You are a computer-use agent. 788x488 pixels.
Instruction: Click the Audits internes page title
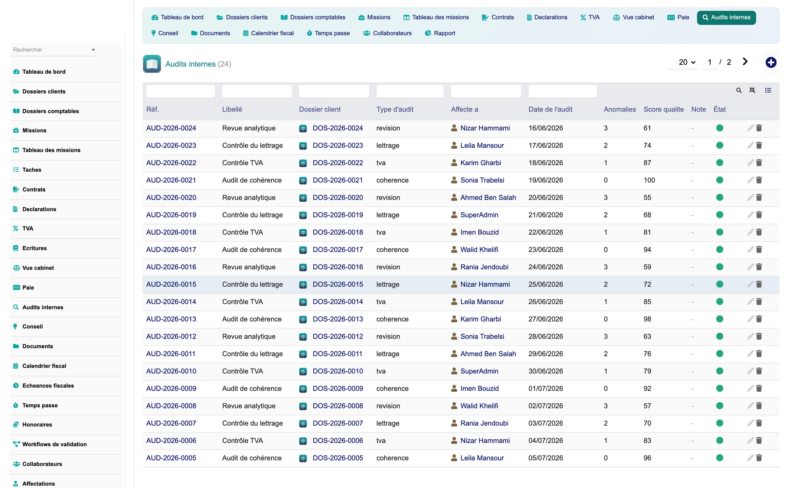tap(190, 64)
